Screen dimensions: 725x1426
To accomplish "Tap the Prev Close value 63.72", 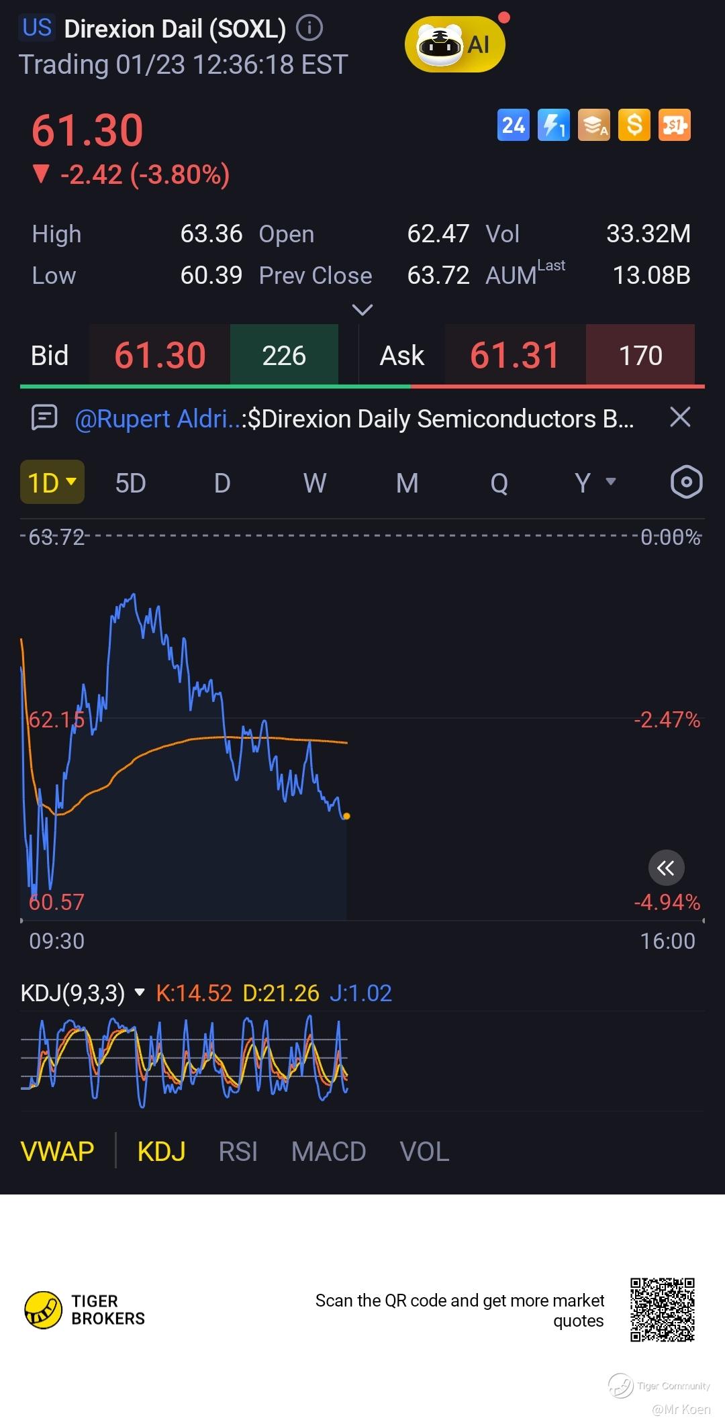I will (438, 275).
